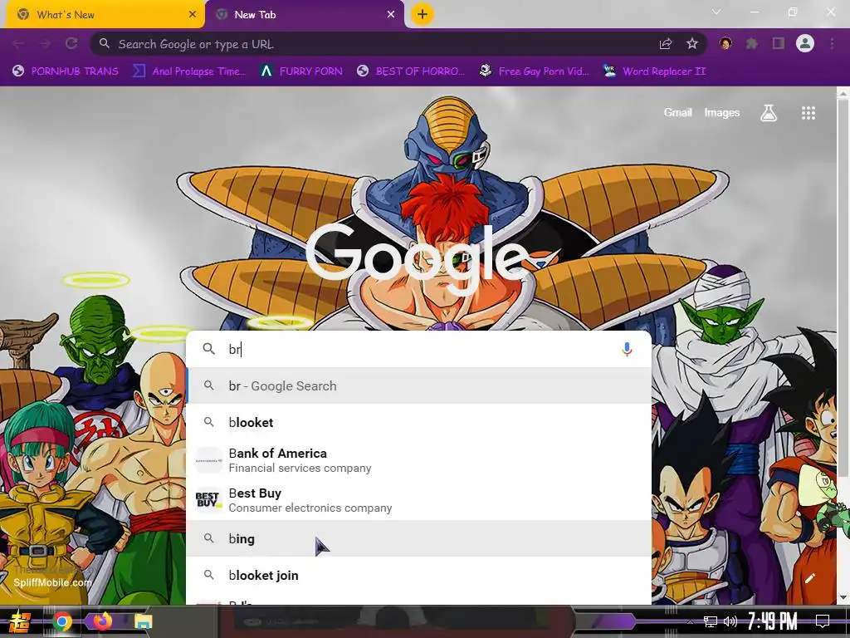Open the Windows Start button
850x638 pixels.
pyautogui.click(x=20, y=621)
